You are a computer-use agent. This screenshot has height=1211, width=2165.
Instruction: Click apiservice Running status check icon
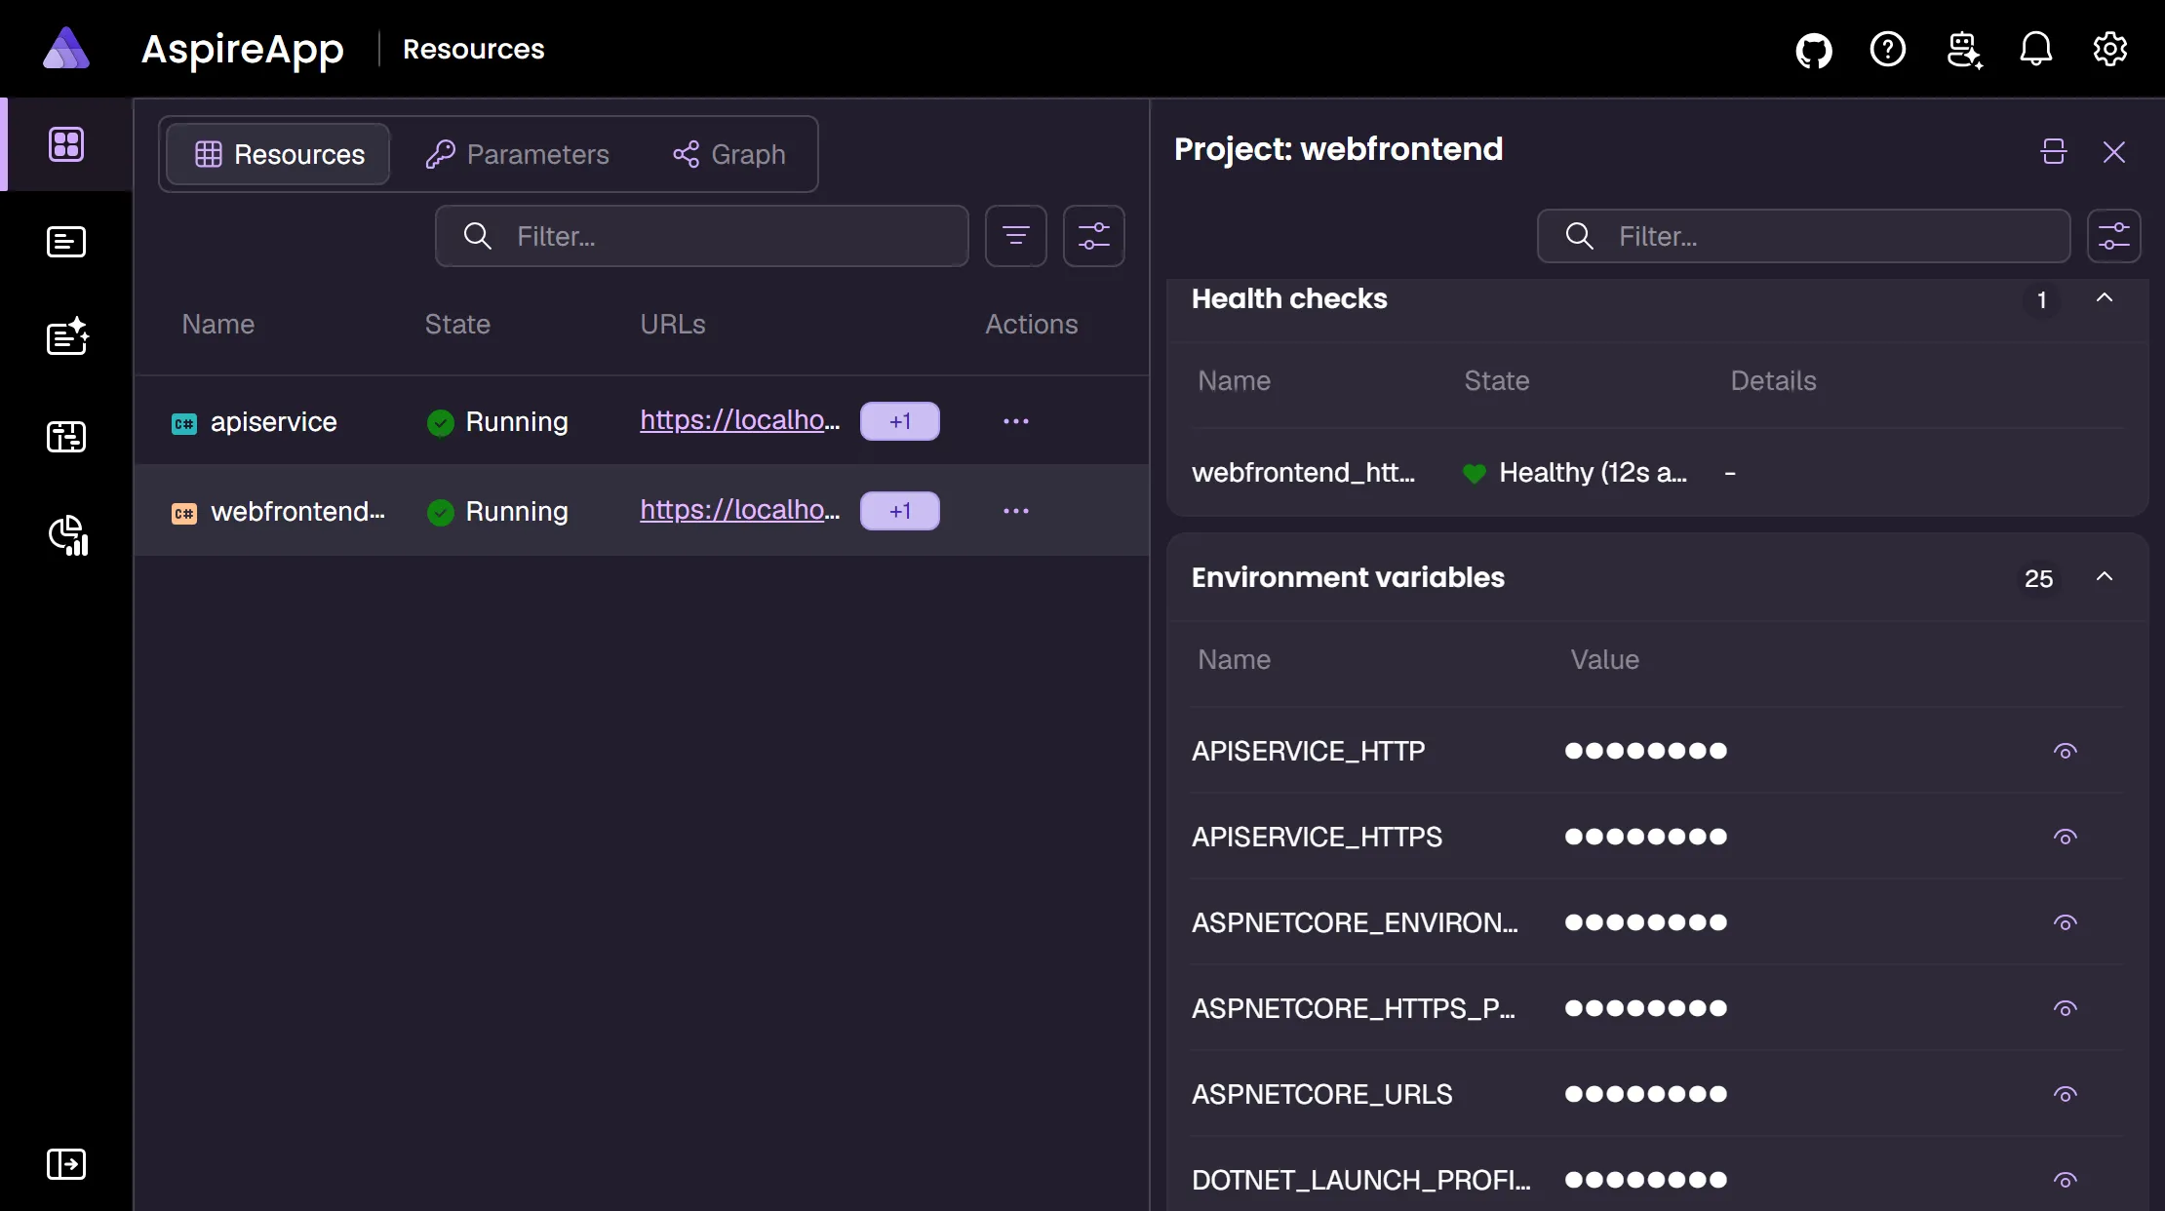(x=441, y=422)
